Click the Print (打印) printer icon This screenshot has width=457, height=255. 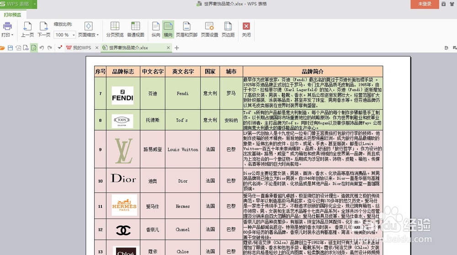(7, 27)
